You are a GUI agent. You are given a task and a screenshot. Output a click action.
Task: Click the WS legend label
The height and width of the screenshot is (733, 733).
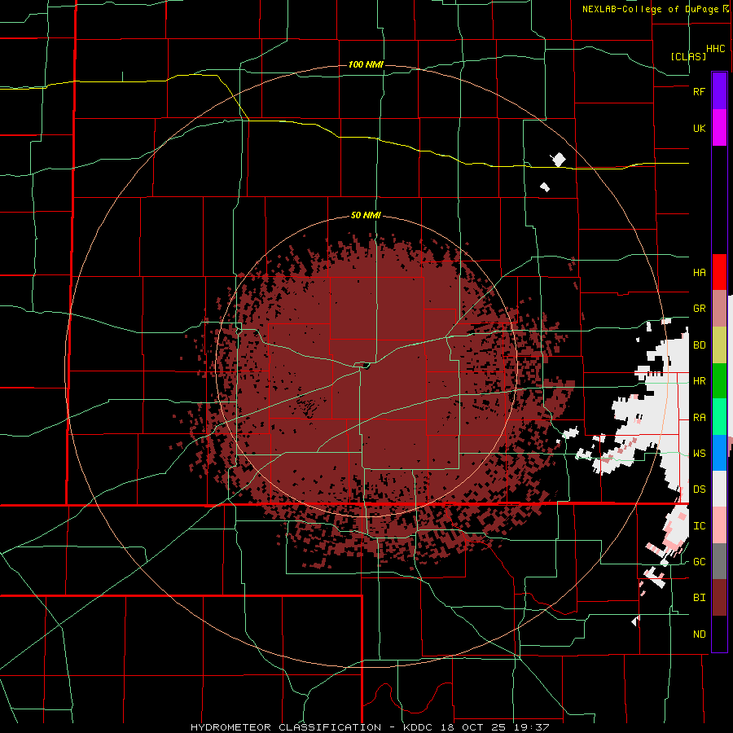coord(699,454)
